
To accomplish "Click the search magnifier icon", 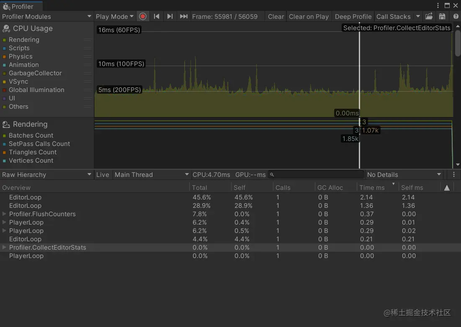I will click(x=272, y=175).
